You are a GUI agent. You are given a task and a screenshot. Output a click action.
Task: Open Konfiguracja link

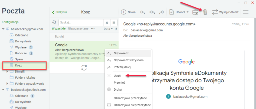click(x=10, y=22)
